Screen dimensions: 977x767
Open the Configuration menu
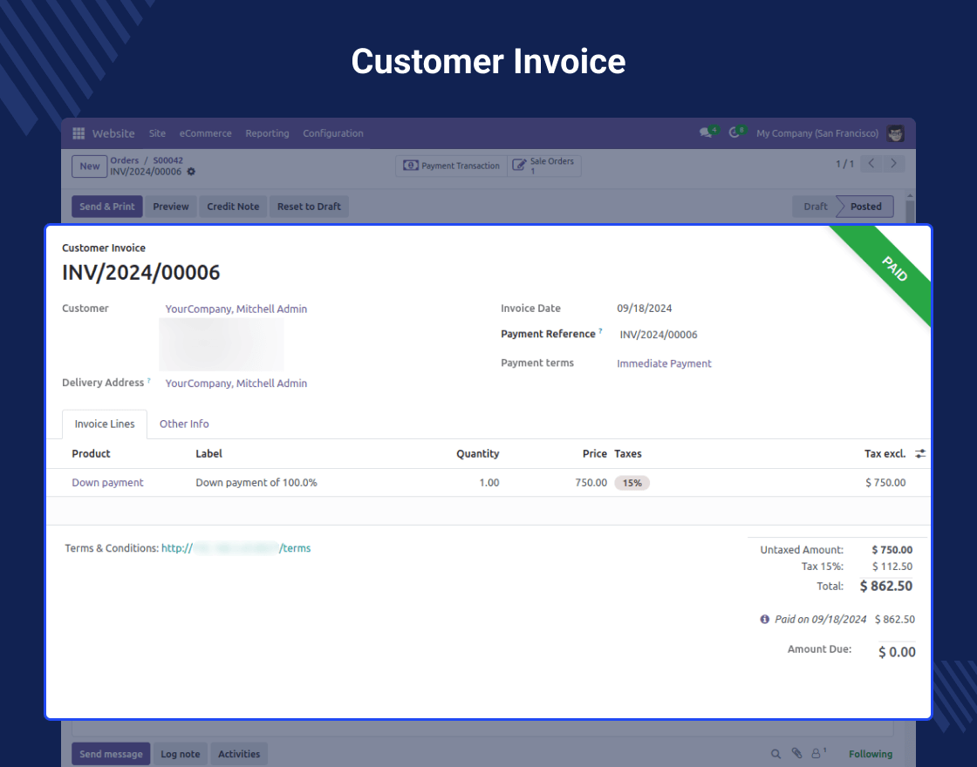point(332,133)
